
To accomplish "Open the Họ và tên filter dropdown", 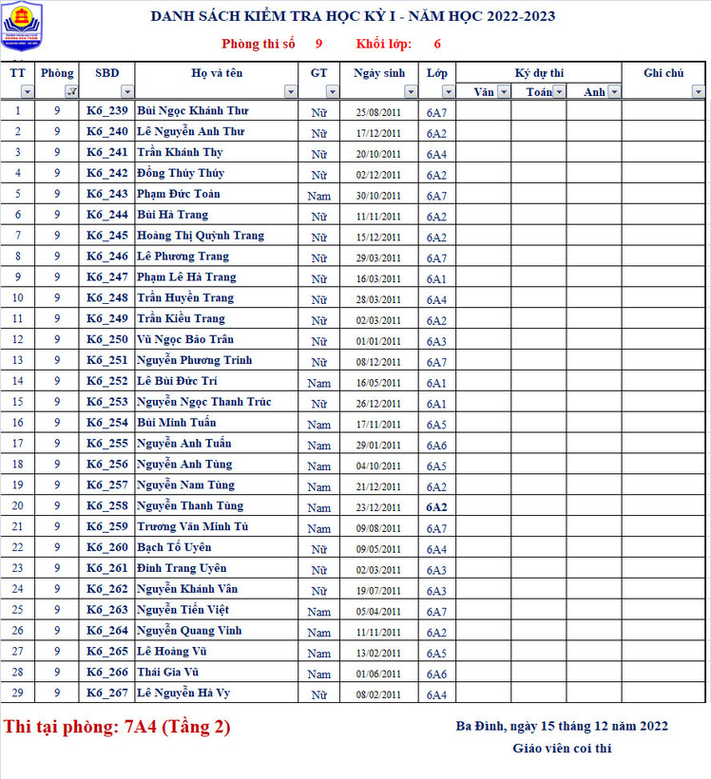I will 290,91.
